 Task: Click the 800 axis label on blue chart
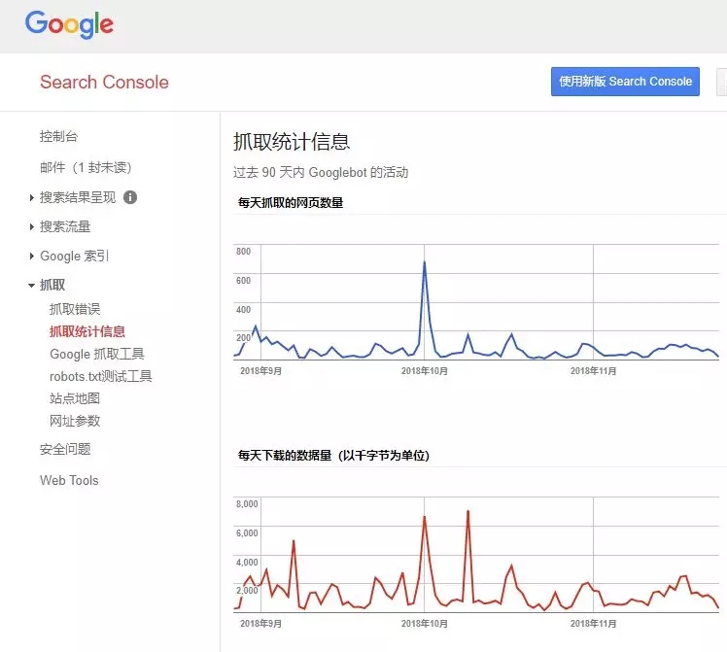[x=243, y=251]
